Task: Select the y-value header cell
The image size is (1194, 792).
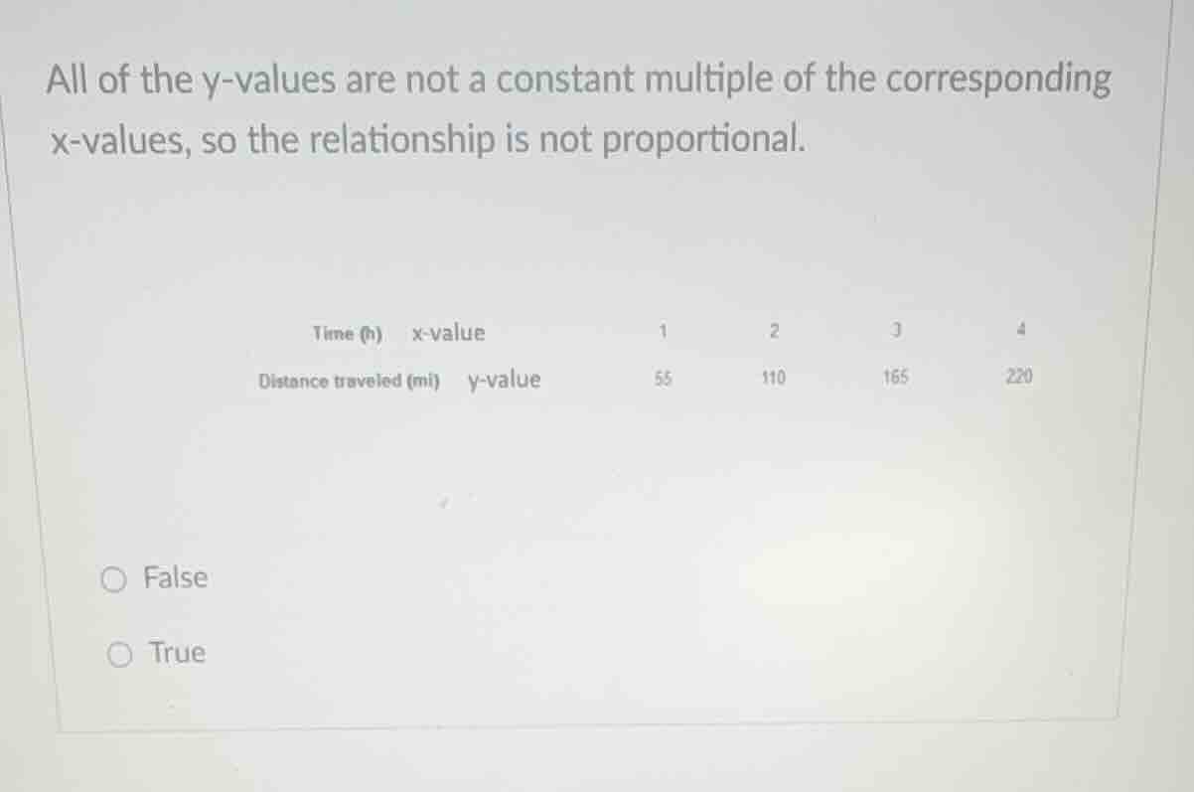Action: tap(503, 379)
